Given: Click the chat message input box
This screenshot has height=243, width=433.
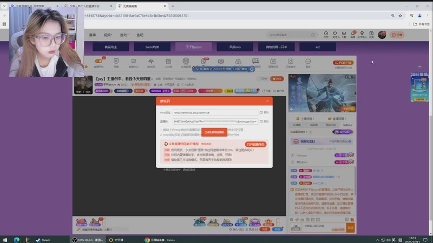Looking at the screenshot, I should [324, 227].
